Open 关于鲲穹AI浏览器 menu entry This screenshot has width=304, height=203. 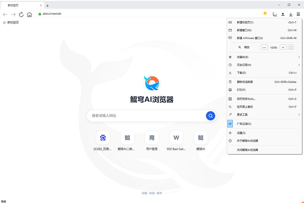coord(264,141)
